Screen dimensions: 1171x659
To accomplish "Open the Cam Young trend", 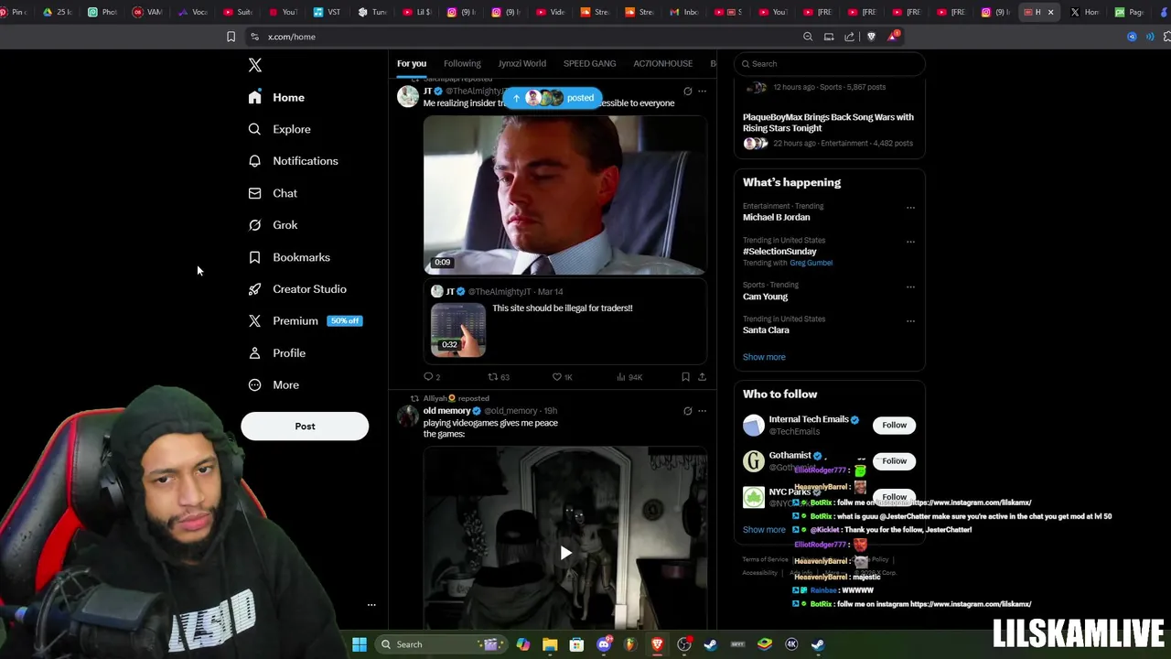I will point(765,297).
